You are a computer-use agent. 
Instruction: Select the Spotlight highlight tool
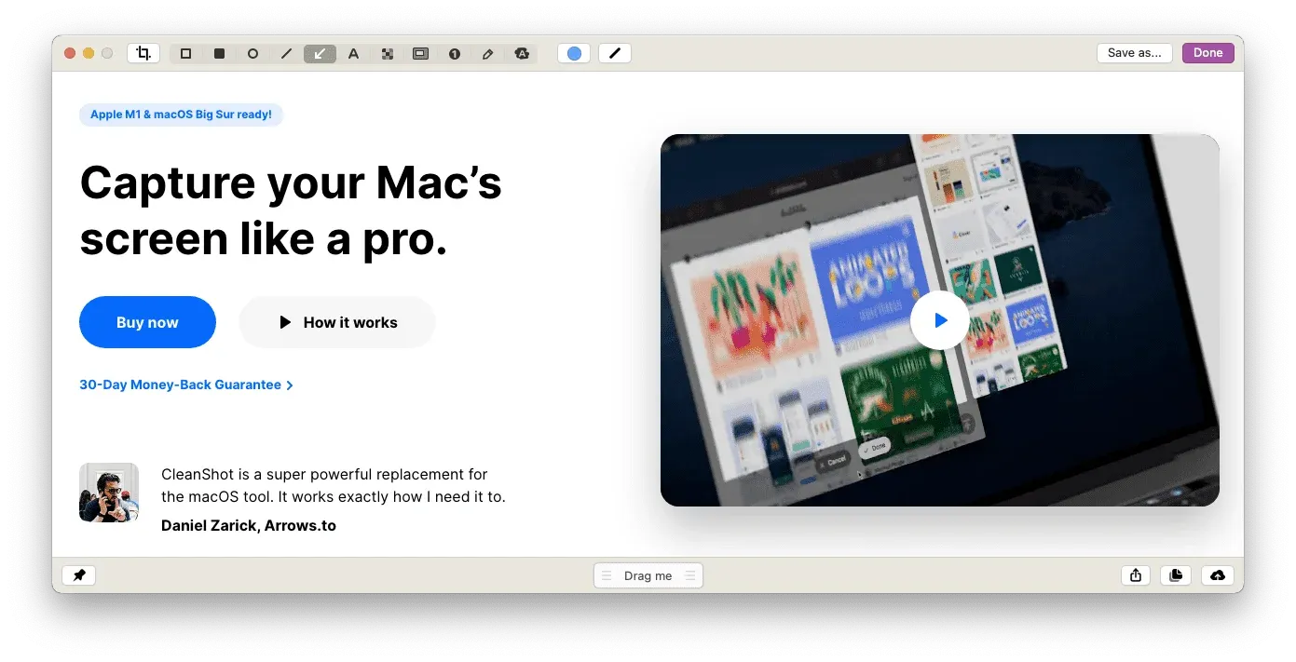(420, 54)
